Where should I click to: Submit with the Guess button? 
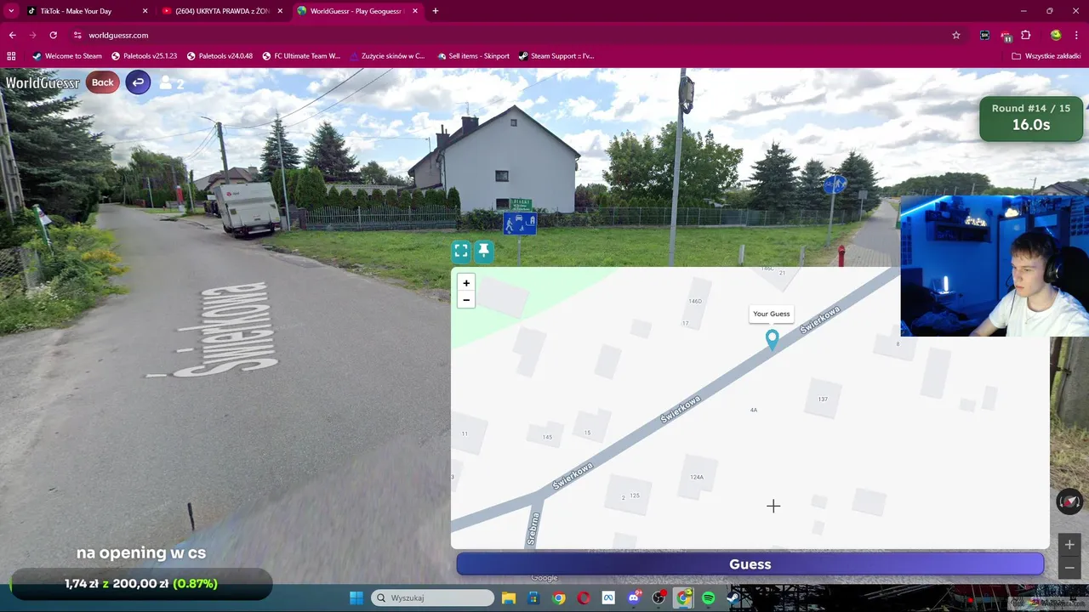(x=750, y=564)
